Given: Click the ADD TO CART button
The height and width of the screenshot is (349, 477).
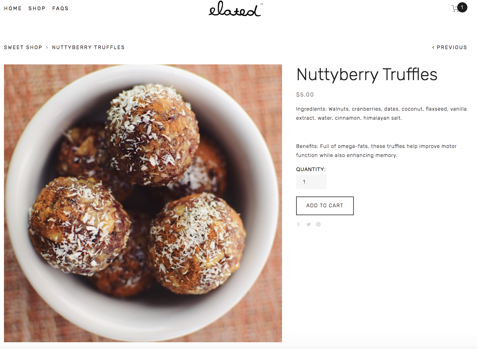Looking at the screenshot, I should tap(325, 206).
